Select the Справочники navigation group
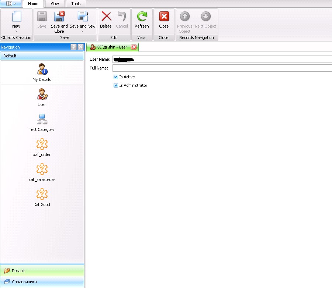Screen dimensions: 332x288 click(42, 282)
